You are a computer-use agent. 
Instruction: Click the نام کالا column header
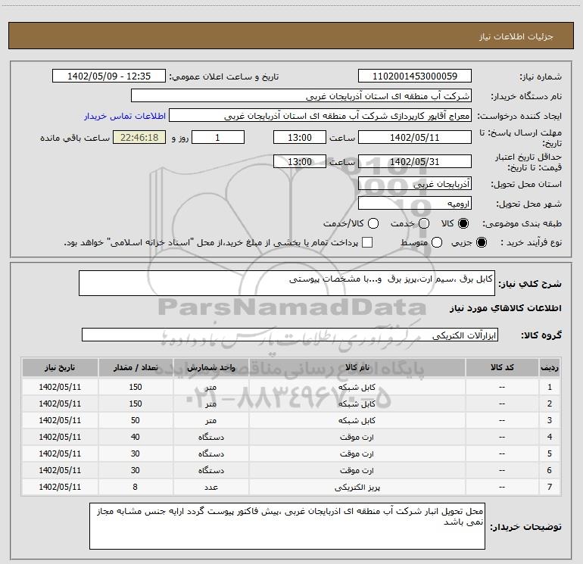(x=357, y=367)
